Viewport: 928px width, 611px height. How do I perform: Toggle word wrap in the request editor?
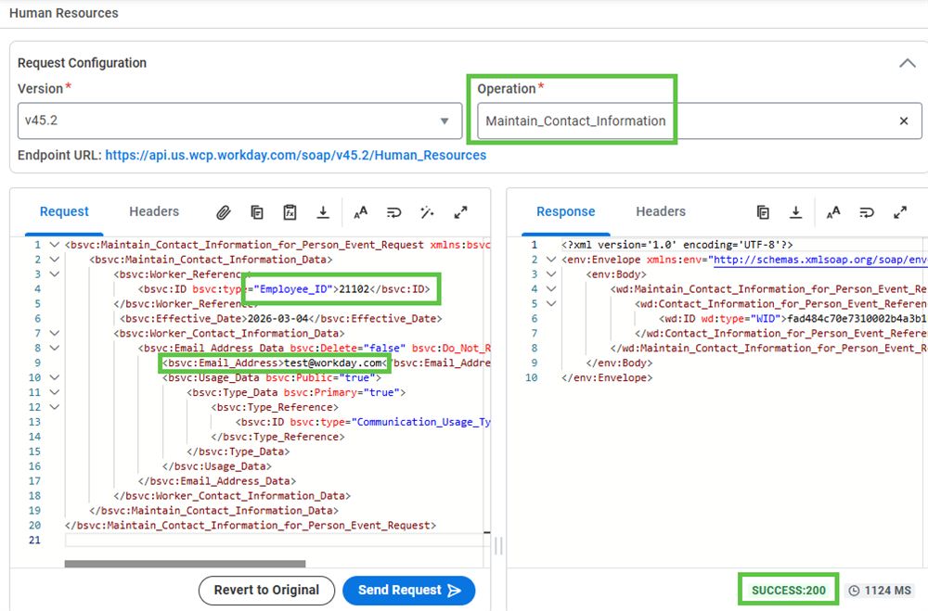393,212
